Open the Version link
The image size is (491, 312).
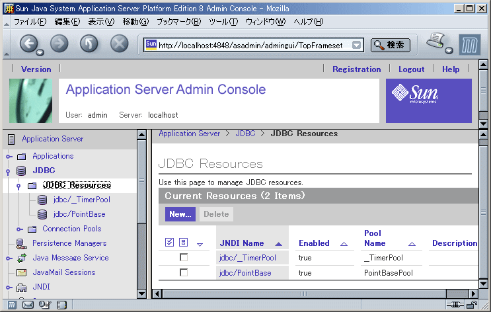[36, 69]
